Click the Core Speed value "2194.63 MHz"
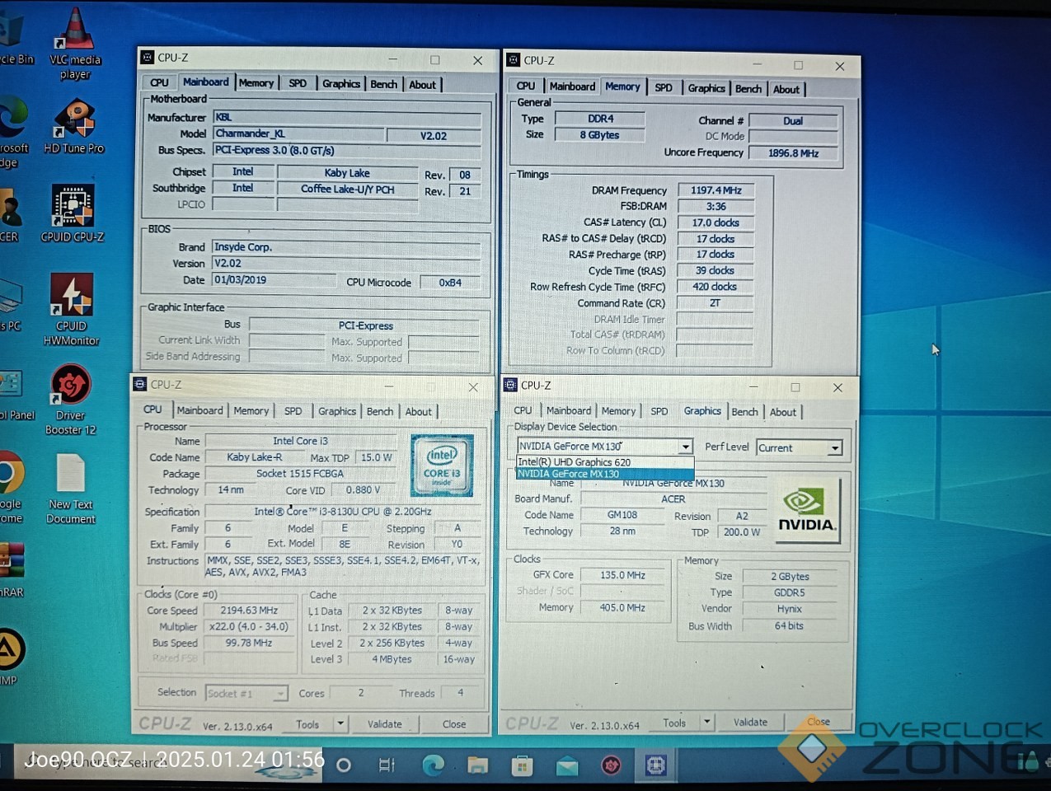The image size is (1051, 791). click(249, 611)
